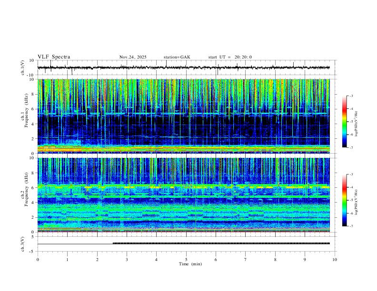The image size is (377, 291).
Task: Click the "5" tick on ch.3(V) axis
Action: 33,237
